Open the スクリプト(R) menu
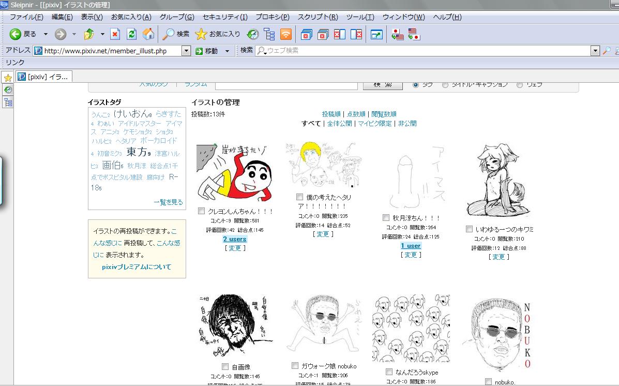The width and height of the screenshot is (619, 386). 318,17
